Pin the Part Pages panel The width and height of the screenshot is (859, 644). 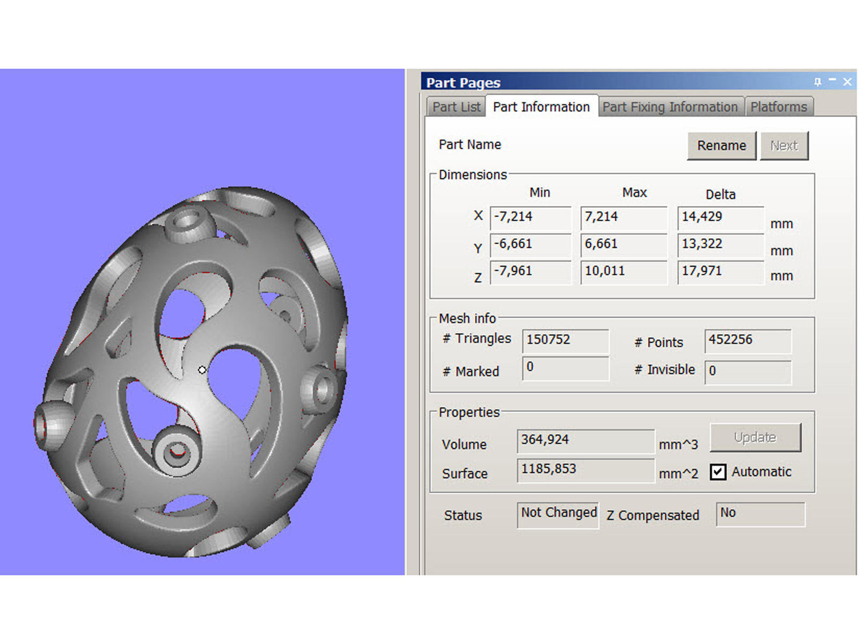818,82
